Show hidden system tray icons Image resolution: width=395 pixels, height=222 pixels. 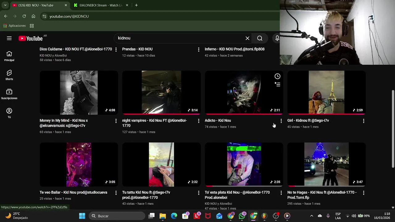pos(311,216)
